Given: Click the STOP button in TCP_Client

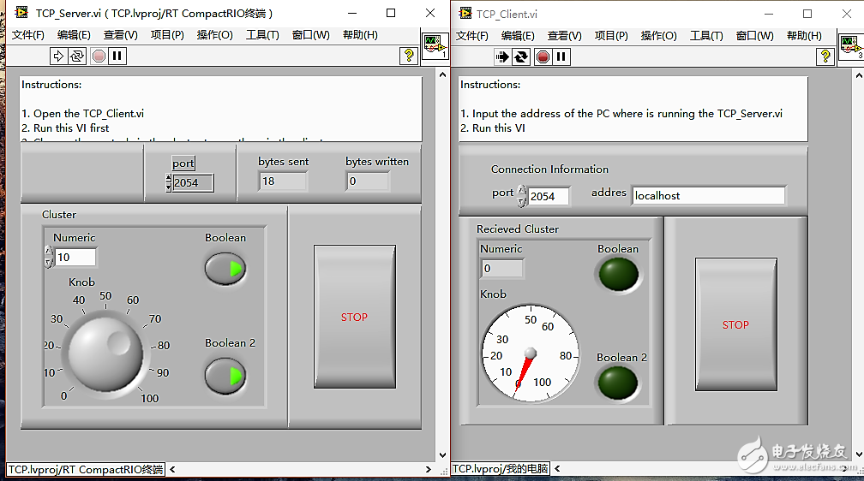Looking at the screenshot, I should [x=736, y=324].
